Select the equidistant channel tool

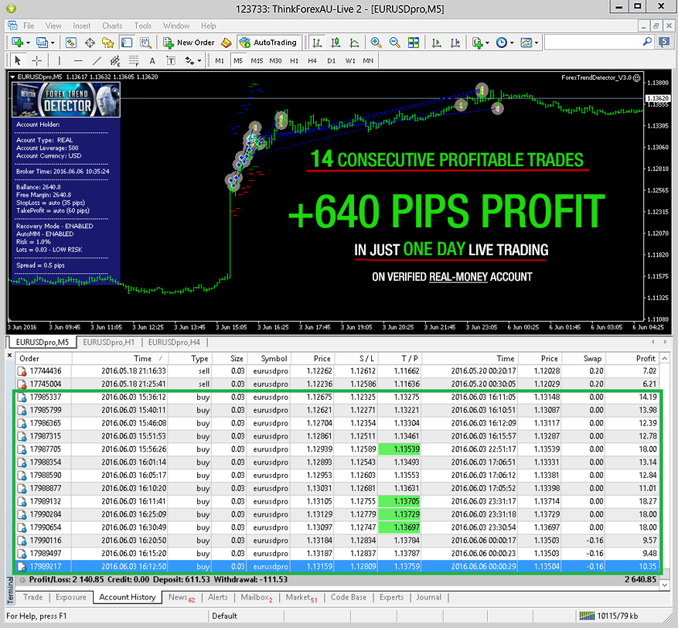point(115,60)
